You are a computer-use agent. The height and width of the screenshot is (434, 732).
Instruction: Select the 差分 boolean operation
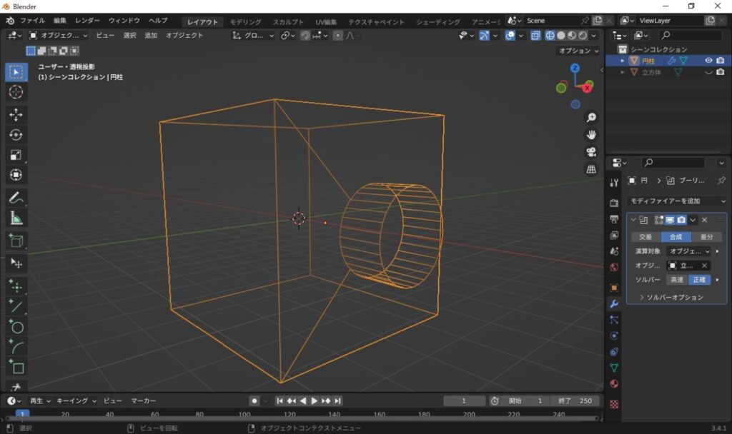pyautogui.click(x=707, y=237)
